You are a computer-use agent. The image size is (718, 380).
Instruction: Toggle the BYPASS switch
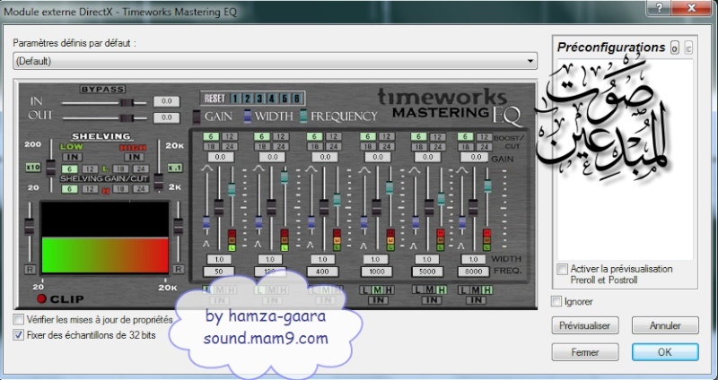[x=102, y=89]
